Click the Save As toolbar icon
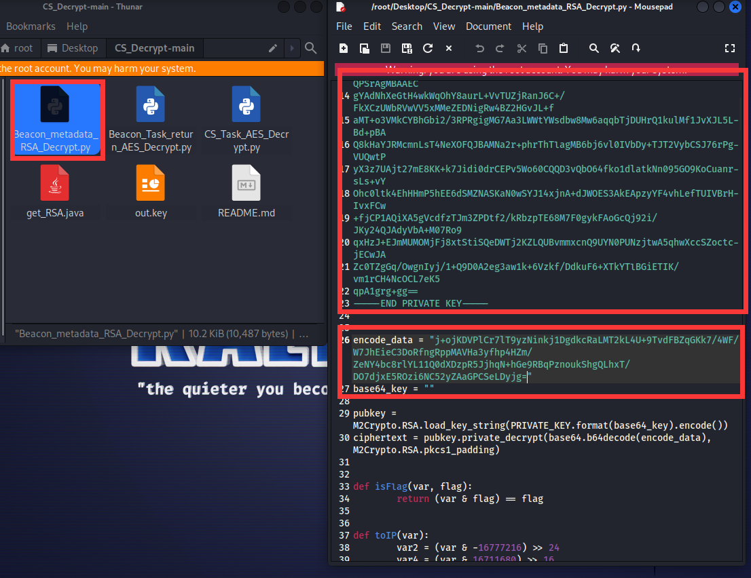The image size is (751, 578). (407, 48)
